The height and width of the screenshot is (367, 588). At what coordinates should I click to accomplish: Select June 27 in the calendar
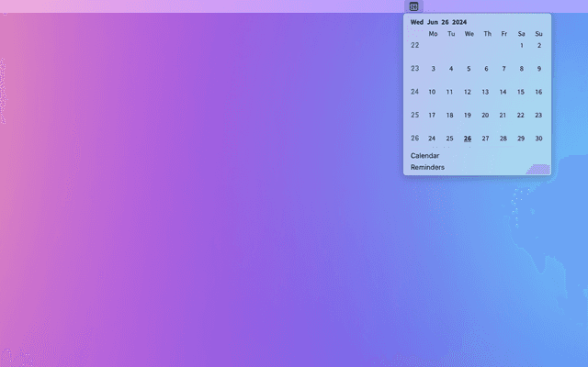pos(486,139)
